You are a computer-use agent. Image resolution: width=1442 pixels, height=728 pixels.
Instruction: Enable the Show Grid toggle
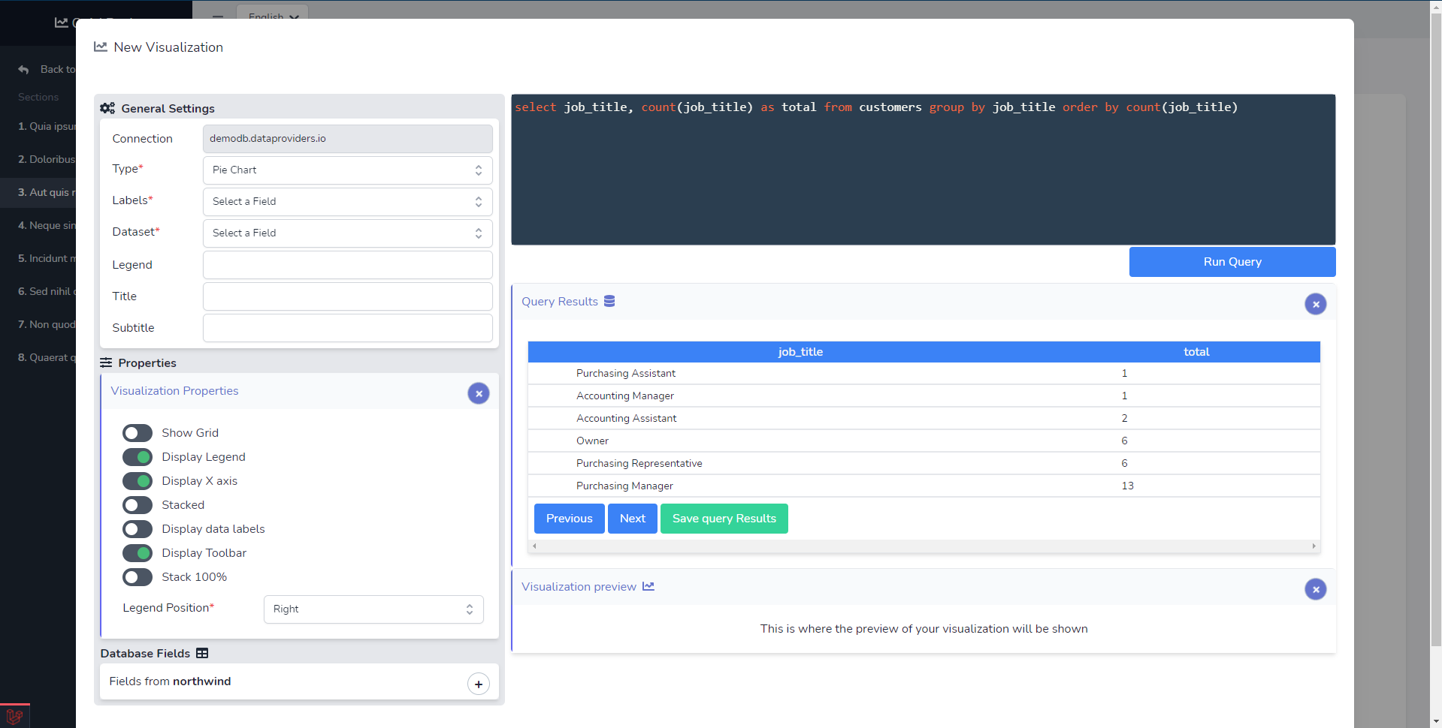pos(138,433)
